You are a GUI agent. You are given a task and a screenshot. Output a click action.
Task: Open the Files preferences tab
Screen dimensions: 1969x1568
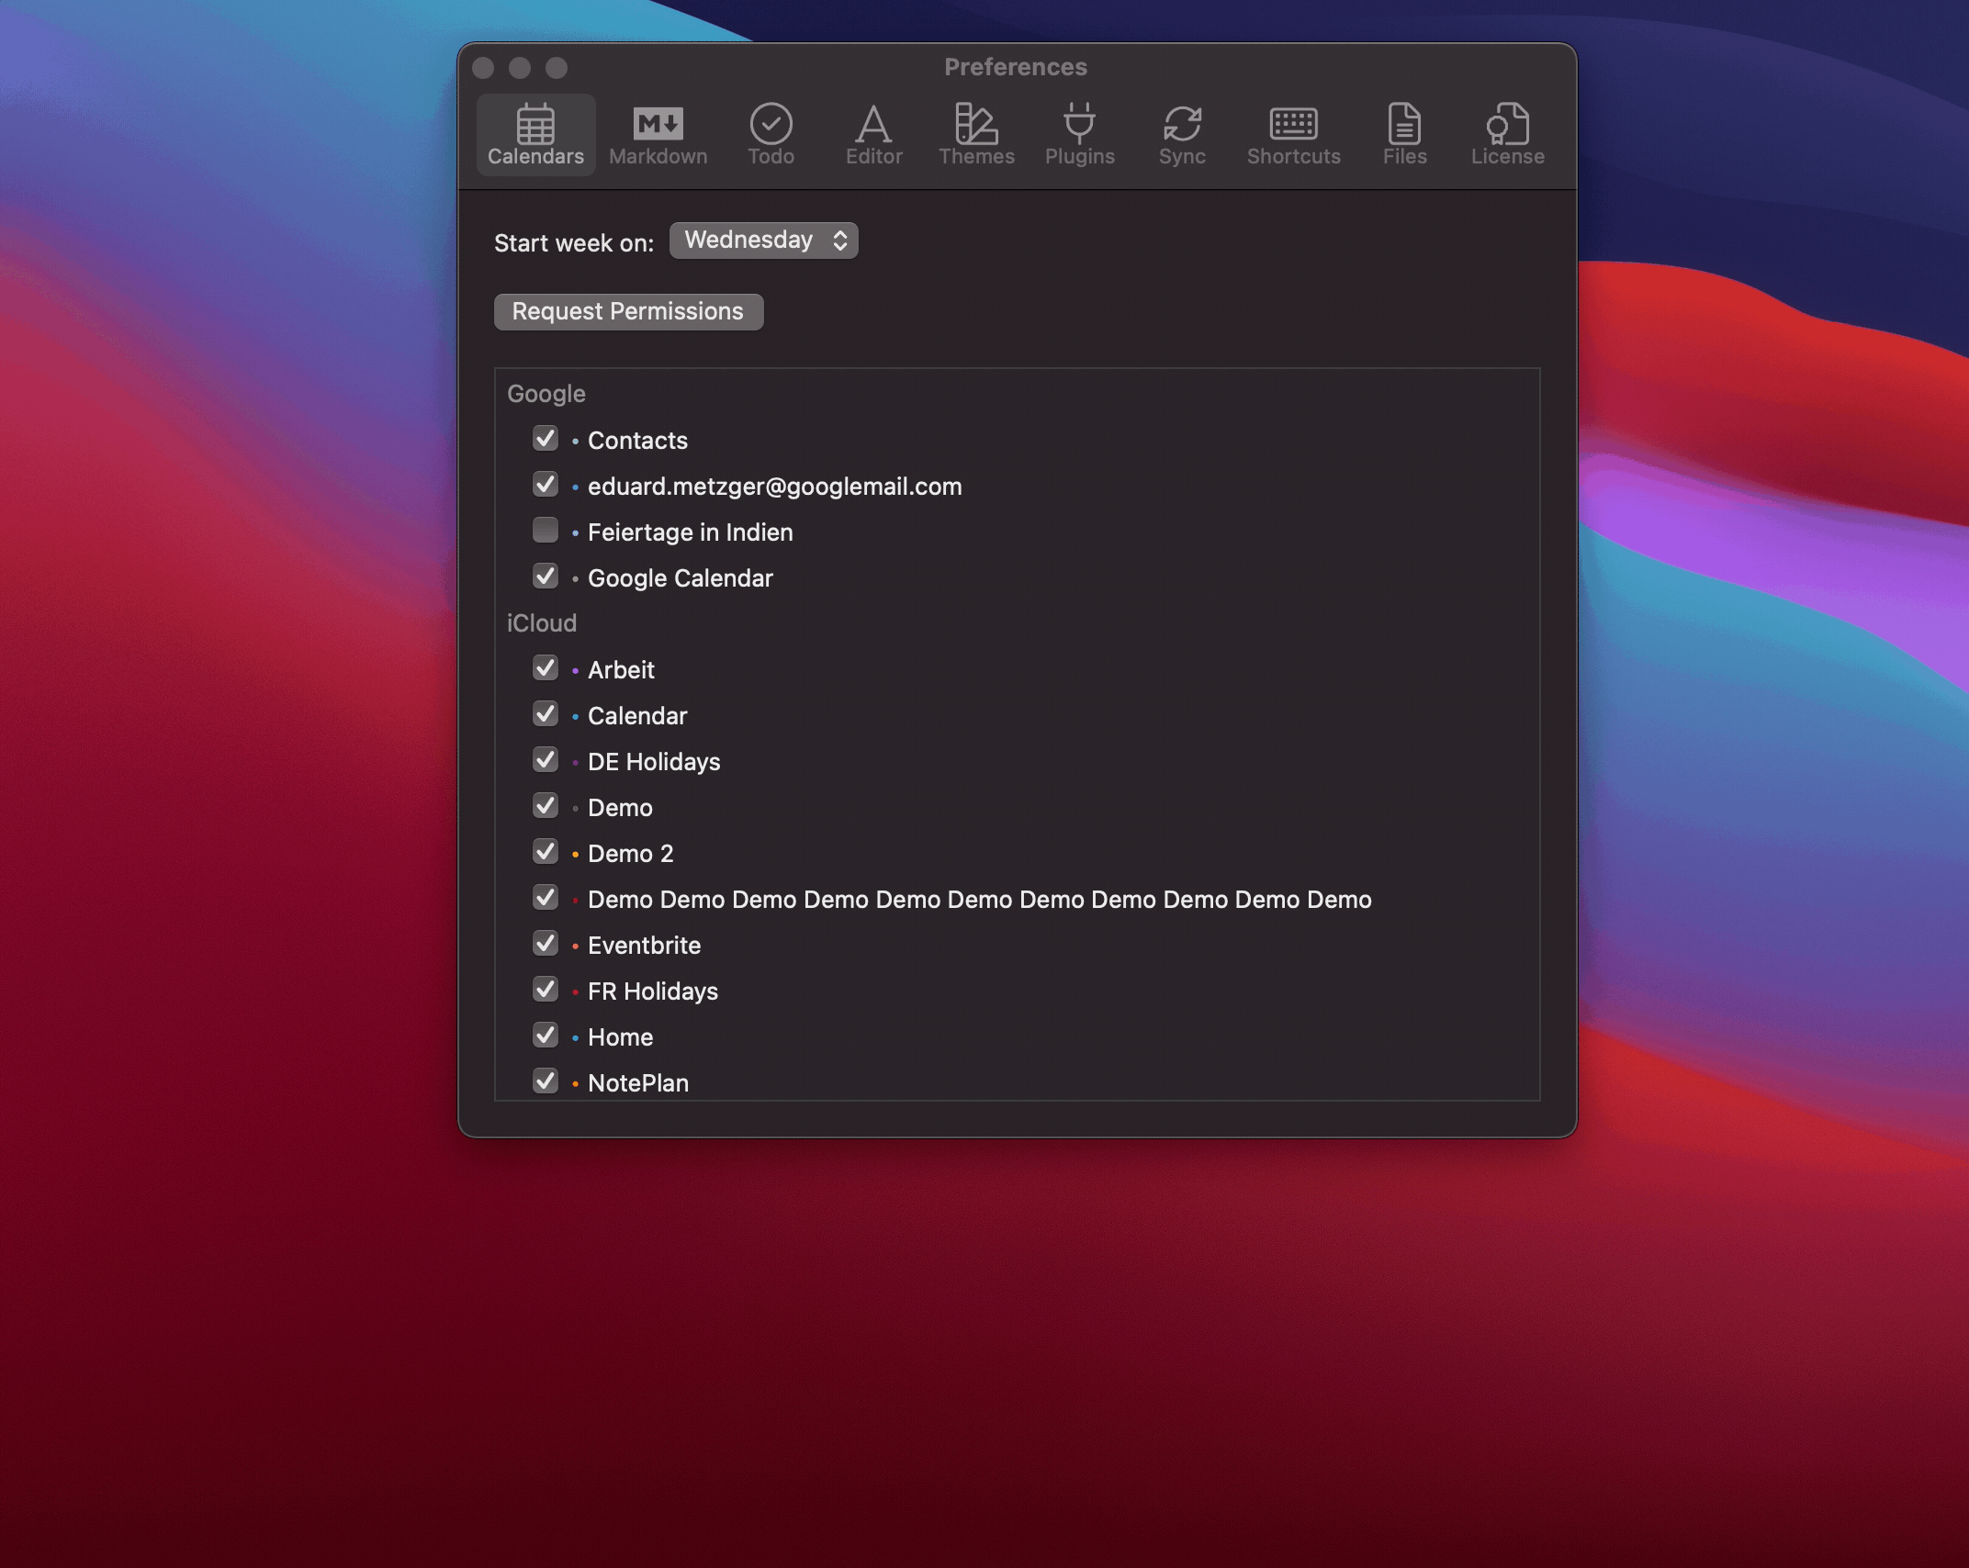1404,135
